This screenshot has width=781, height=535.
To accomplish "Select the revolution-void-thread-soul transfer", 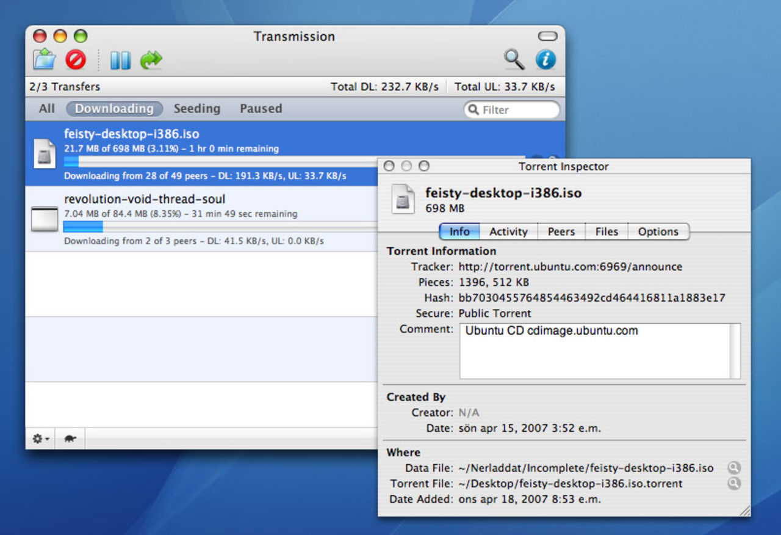I will point(183,199).
